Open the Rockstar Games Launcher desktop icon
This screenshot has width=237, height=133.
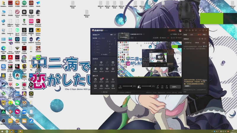pos(38,31)
